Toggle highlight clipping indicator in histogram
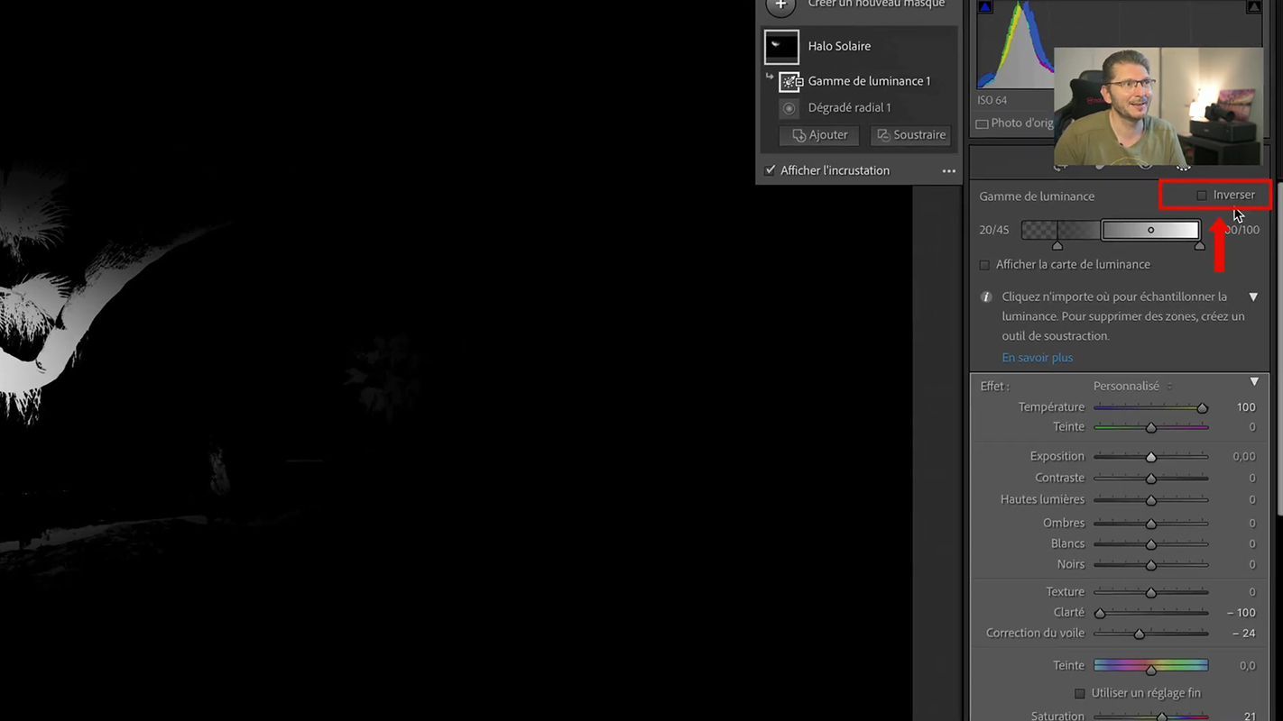 [1254, 7]
